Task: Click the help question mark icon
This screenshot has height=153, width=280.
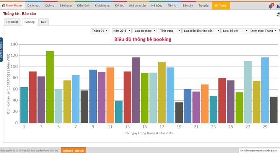Action: click(x=278, y=14)
